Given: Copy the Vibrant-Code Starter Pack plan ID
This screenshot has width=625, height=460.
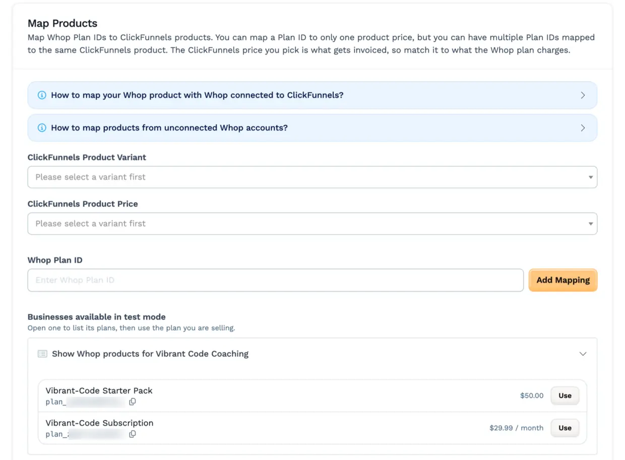Looking at the screenshot, I should 133,402.
